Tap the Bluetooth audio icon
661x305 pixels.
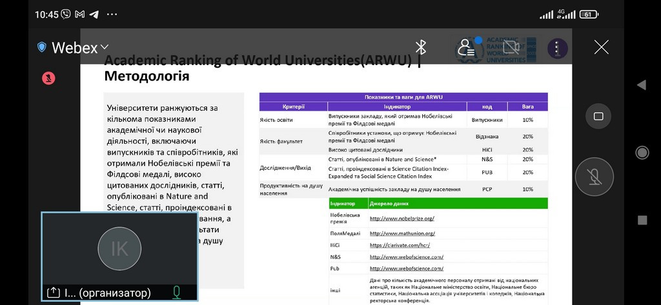point(421,47)
